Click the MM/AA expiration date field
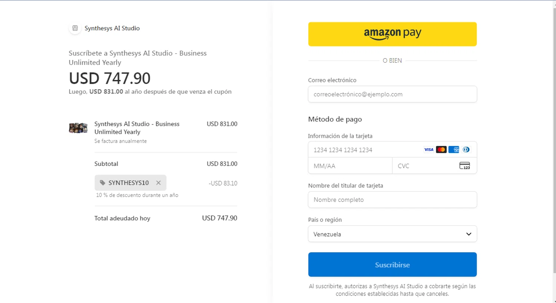Image resolution: width=556 pixels, height=303 pixels. click(350, 166)
